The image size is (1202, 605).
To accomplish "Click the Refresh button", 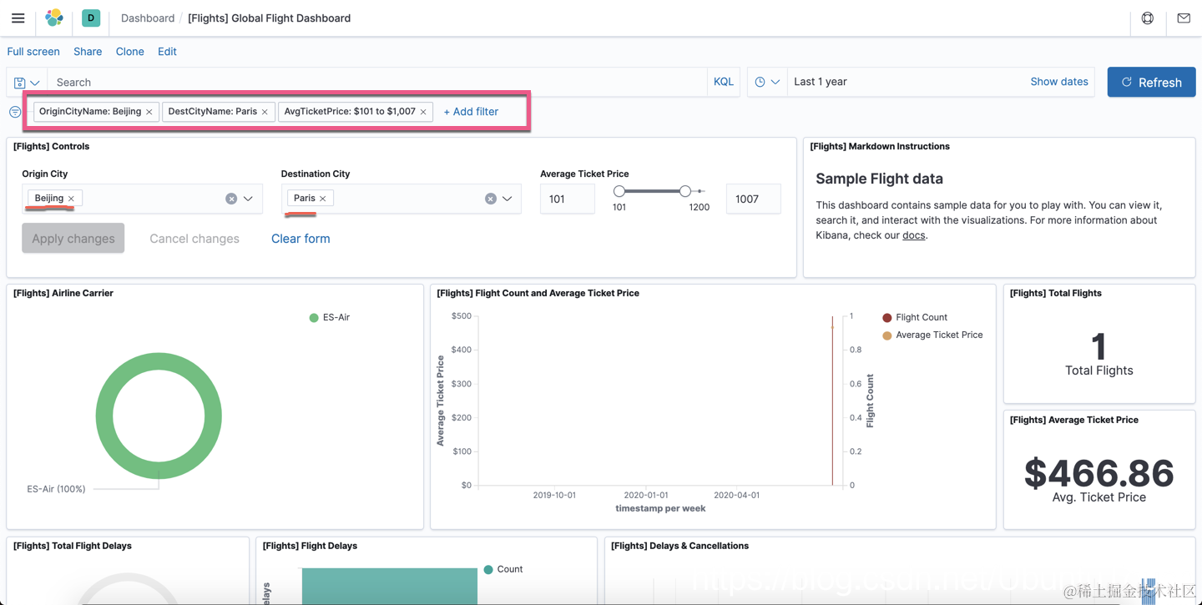I will (1151, 82).
